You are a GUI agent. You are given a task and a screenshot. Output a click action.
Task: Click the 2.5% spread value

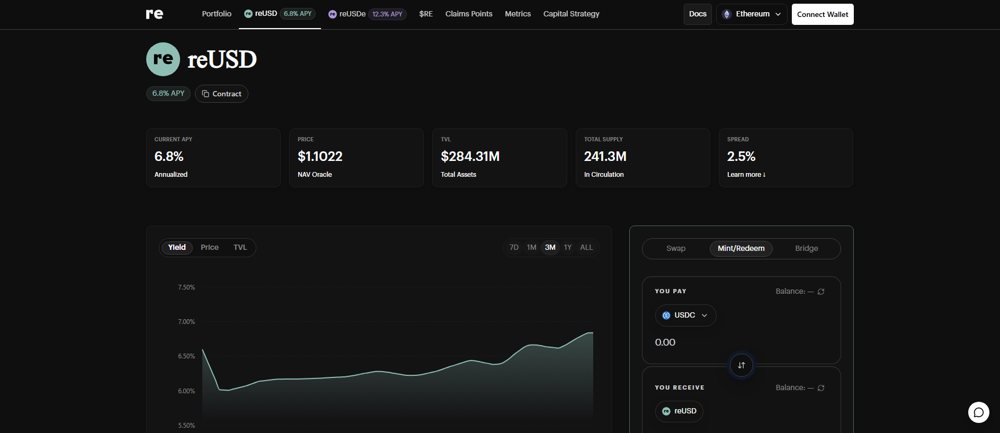(741, 157)
